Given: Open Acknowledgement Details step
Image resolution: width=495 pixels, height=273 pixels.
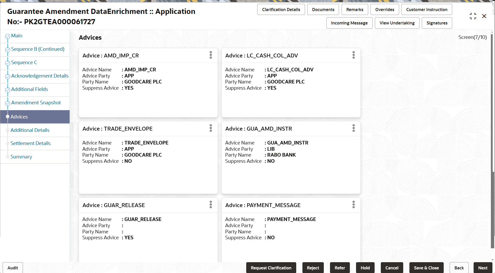Looking at the screenshot, I should pos(40,76).
